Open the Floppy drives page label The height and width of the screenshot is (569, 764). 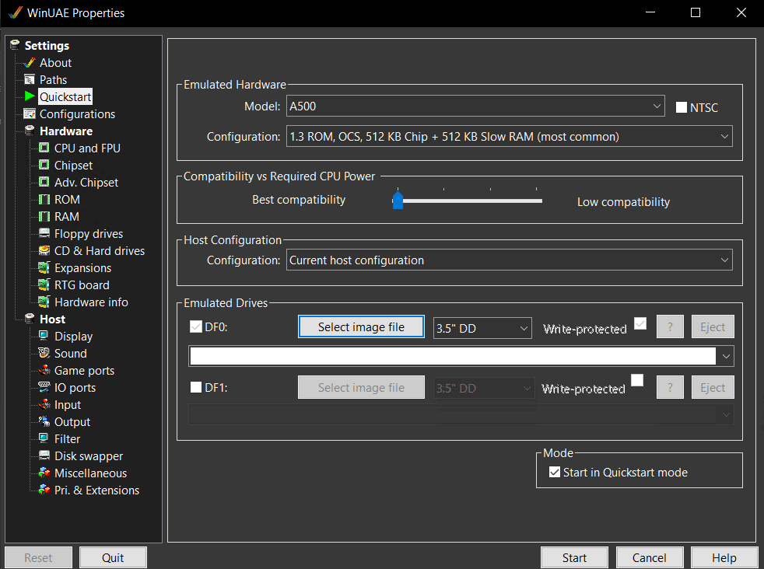coord(89,234)
